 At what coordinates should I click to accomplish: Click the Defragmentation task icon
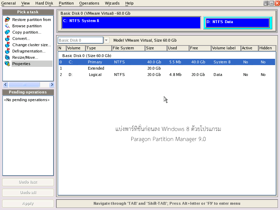(7, 51)
